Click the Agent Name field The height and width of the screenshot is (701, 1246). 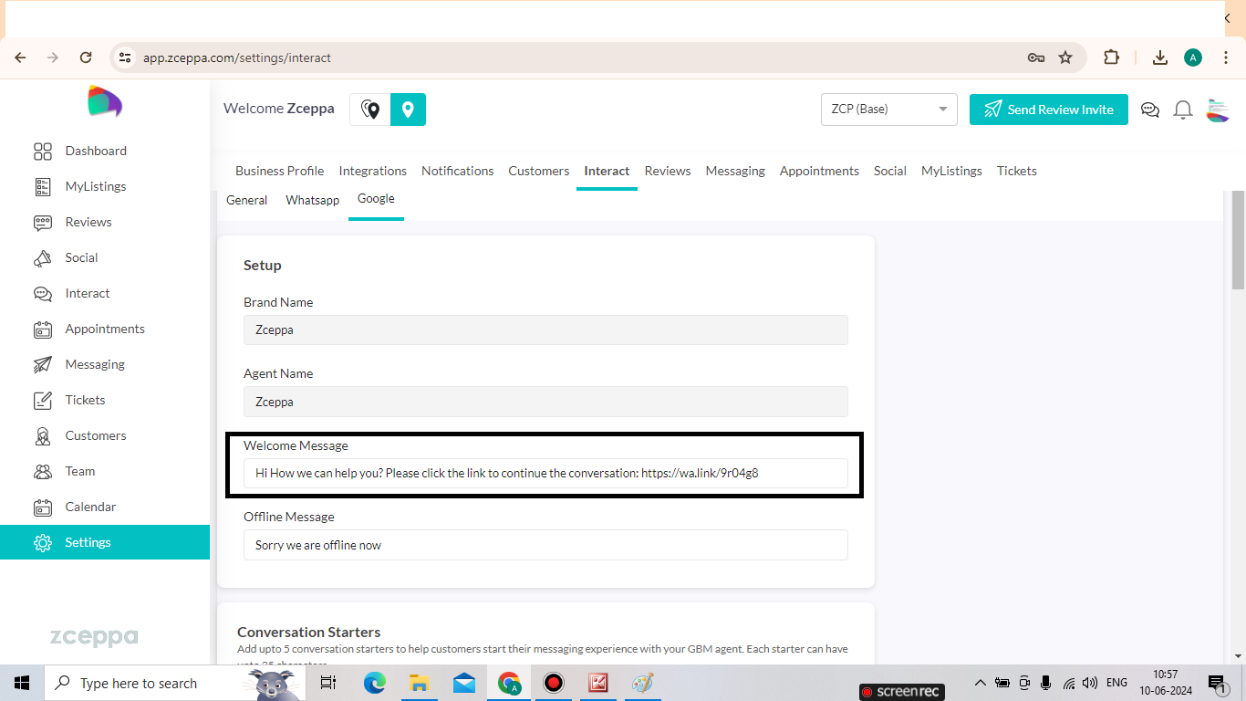(545, 402)
